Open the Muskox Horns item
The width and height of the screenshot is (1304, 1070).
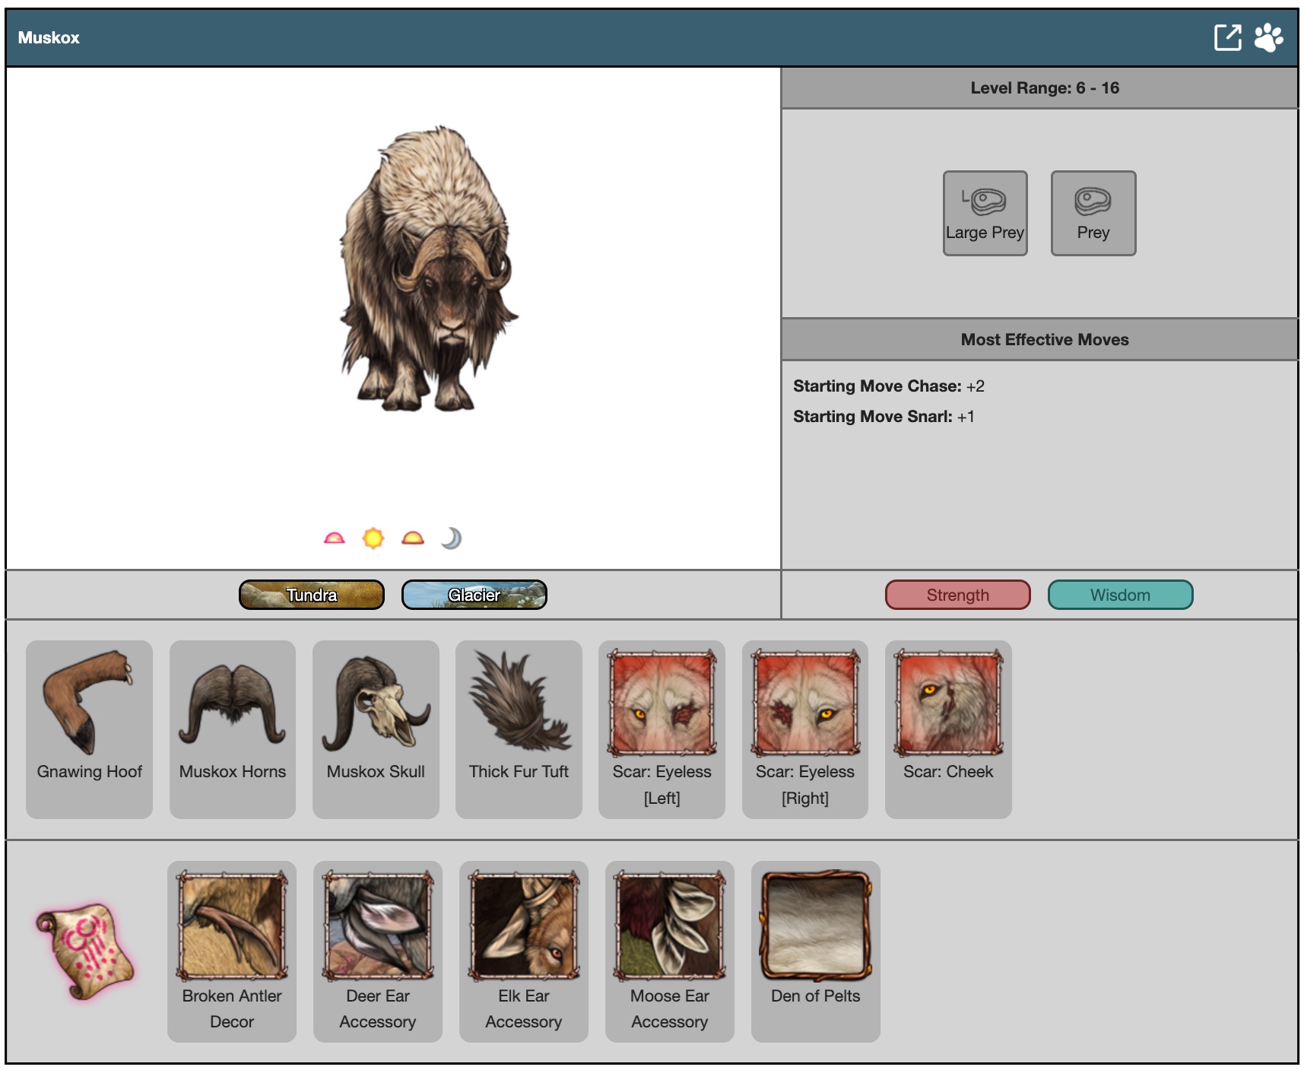pyautogui.click(x=233, y=729)
